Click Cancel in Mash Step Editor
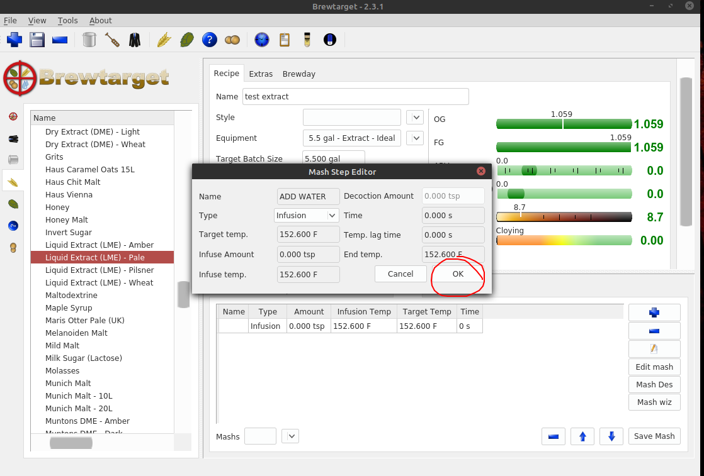 point(400,274)
